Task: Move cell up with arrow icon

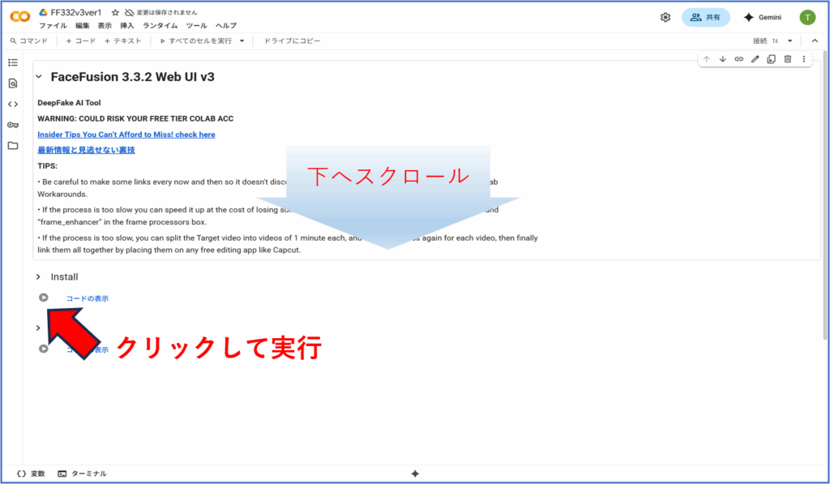Action: pos(706,59)
